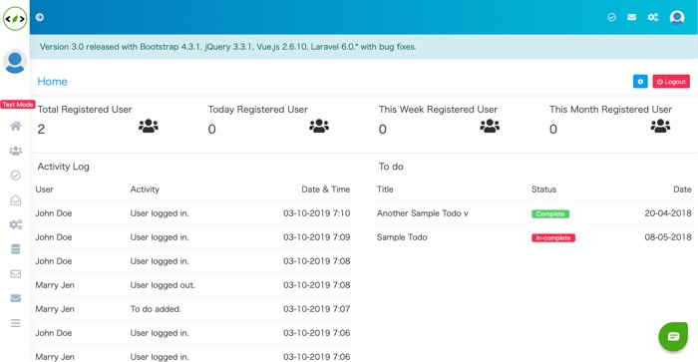Open the cogs settings icon in top bar
This screenshot has width=698, height=362.
click(652, 17)
